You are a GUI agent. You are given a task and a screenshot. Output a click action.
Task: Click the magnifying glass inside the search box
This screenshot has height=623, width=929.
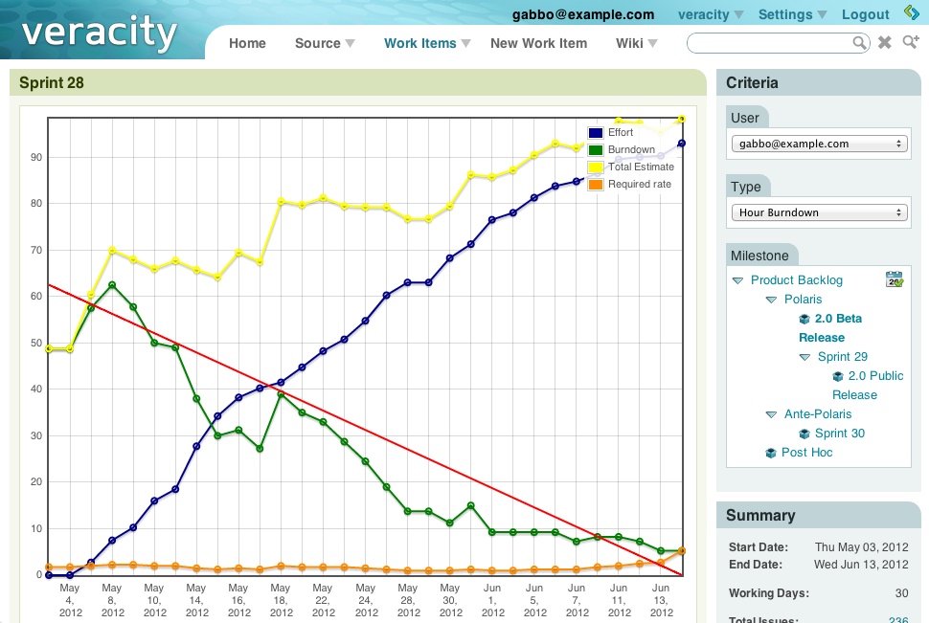point(860,43)
